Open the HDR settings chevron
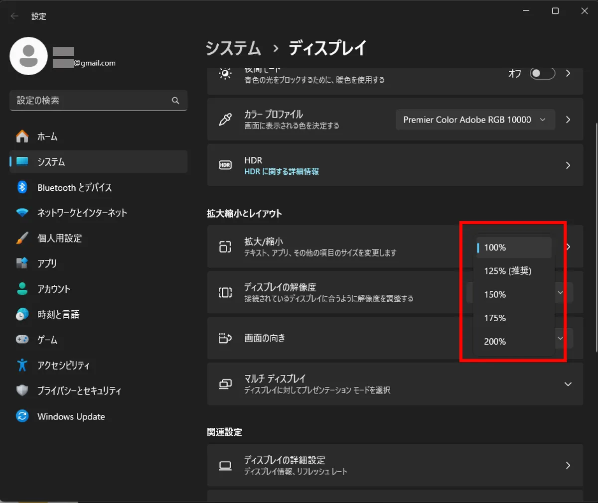Screen dimensions: 598x503 click(568, 165)
